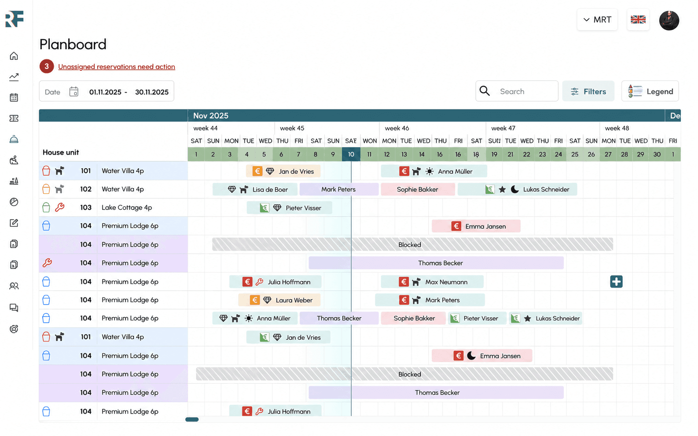Click the magnifying glass search icon
This screenshot has height=436, width=698.
pyautogui.click(x=485, y=91)
